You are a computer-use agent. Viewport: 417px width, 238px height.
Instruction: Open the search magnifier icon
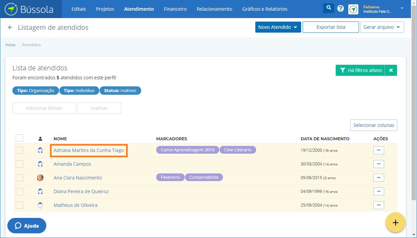329,8
